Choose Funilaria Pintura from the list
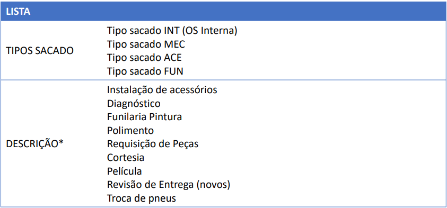 [145, 116]
